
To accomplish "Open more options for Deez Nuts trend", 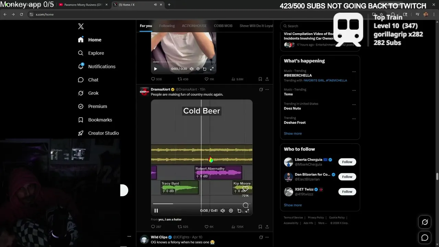I will 354,105.
